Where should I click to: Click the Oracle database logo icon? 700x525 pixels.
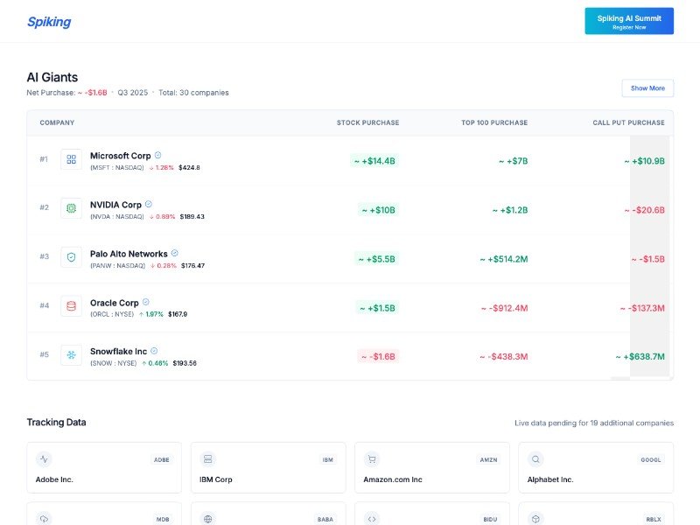pos(71,306)
